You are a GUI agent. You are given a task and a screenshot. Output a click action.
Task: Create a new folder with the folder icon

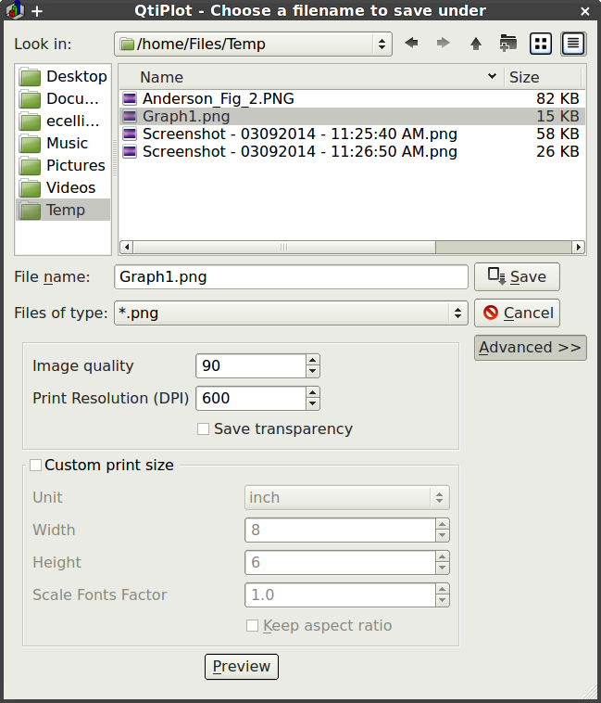(x=507, y=44)
